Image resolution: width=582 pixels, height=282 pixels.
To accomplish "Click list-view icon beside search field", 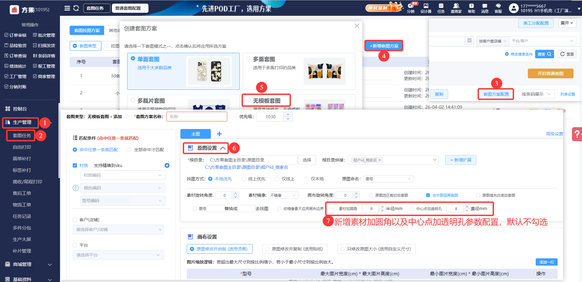I will [x=469, y=41].
